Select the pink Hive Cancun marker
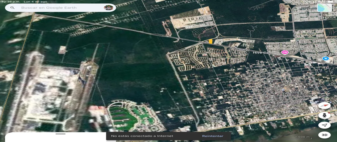Image resolution: width=337 pixels, height=142 pixels. 285,52
